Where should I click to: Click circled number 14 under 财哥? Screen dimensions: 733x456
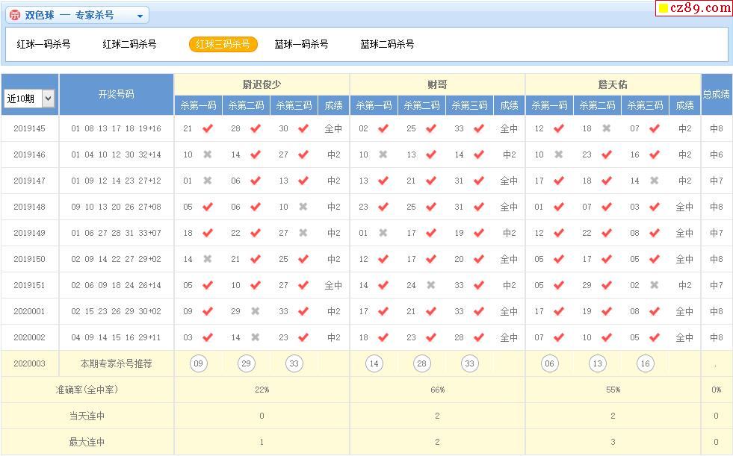click(x=374, y=363)
